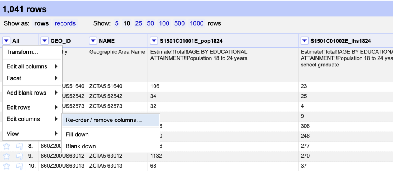Switch view mode to rows

click(41, 23)
